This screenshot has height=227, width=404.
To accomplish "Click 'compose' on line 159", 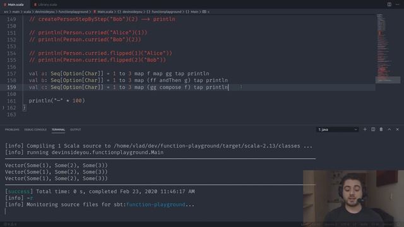I will 170,87.
